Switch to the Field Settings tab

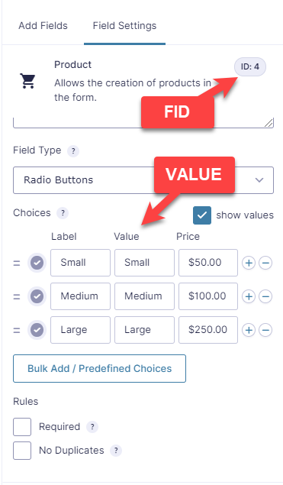(124, 26)
